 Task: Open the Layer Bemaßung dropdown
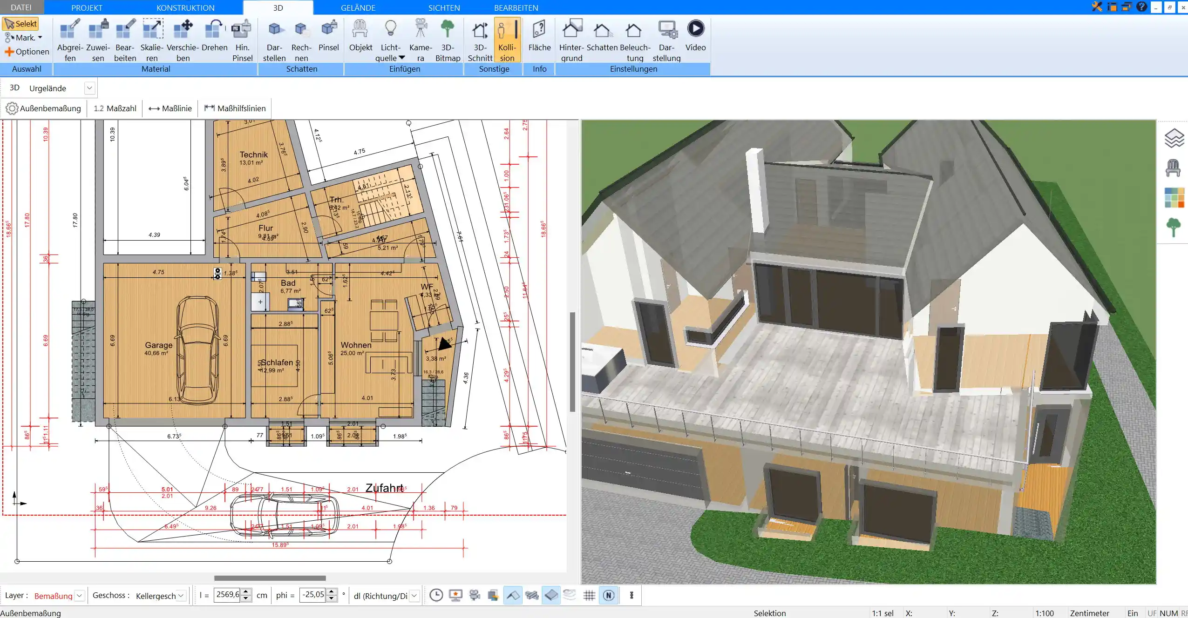click(x=80, y=596)
